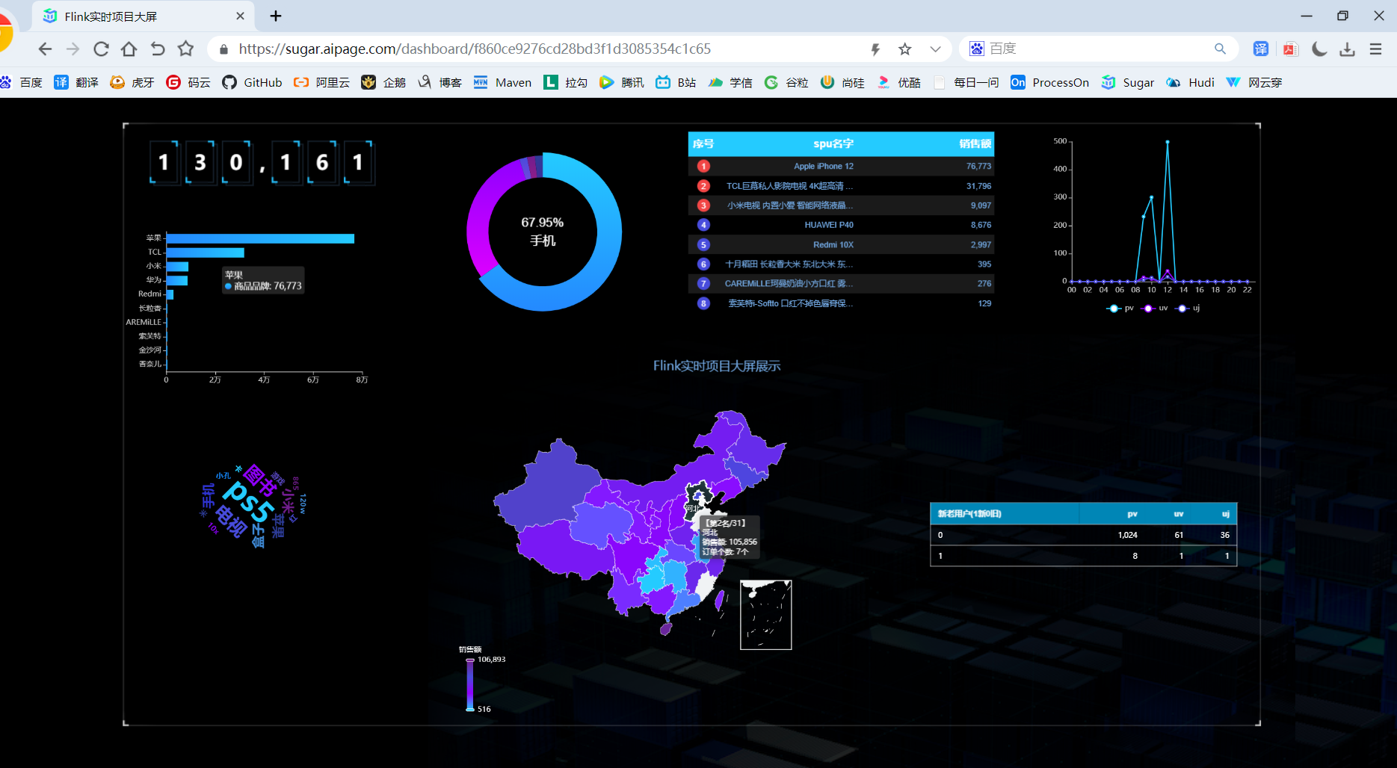Select the Flink实时项目大屏 tab
1397x768 pixels.
click(142, 16)
